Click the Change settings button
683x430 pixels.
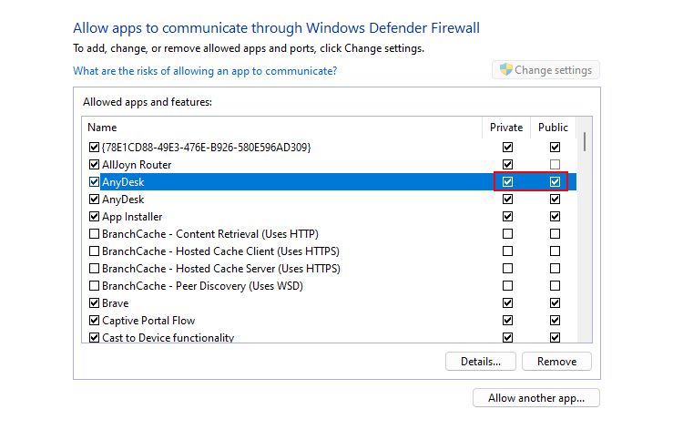pyautogui.click(x=545, y=70)
